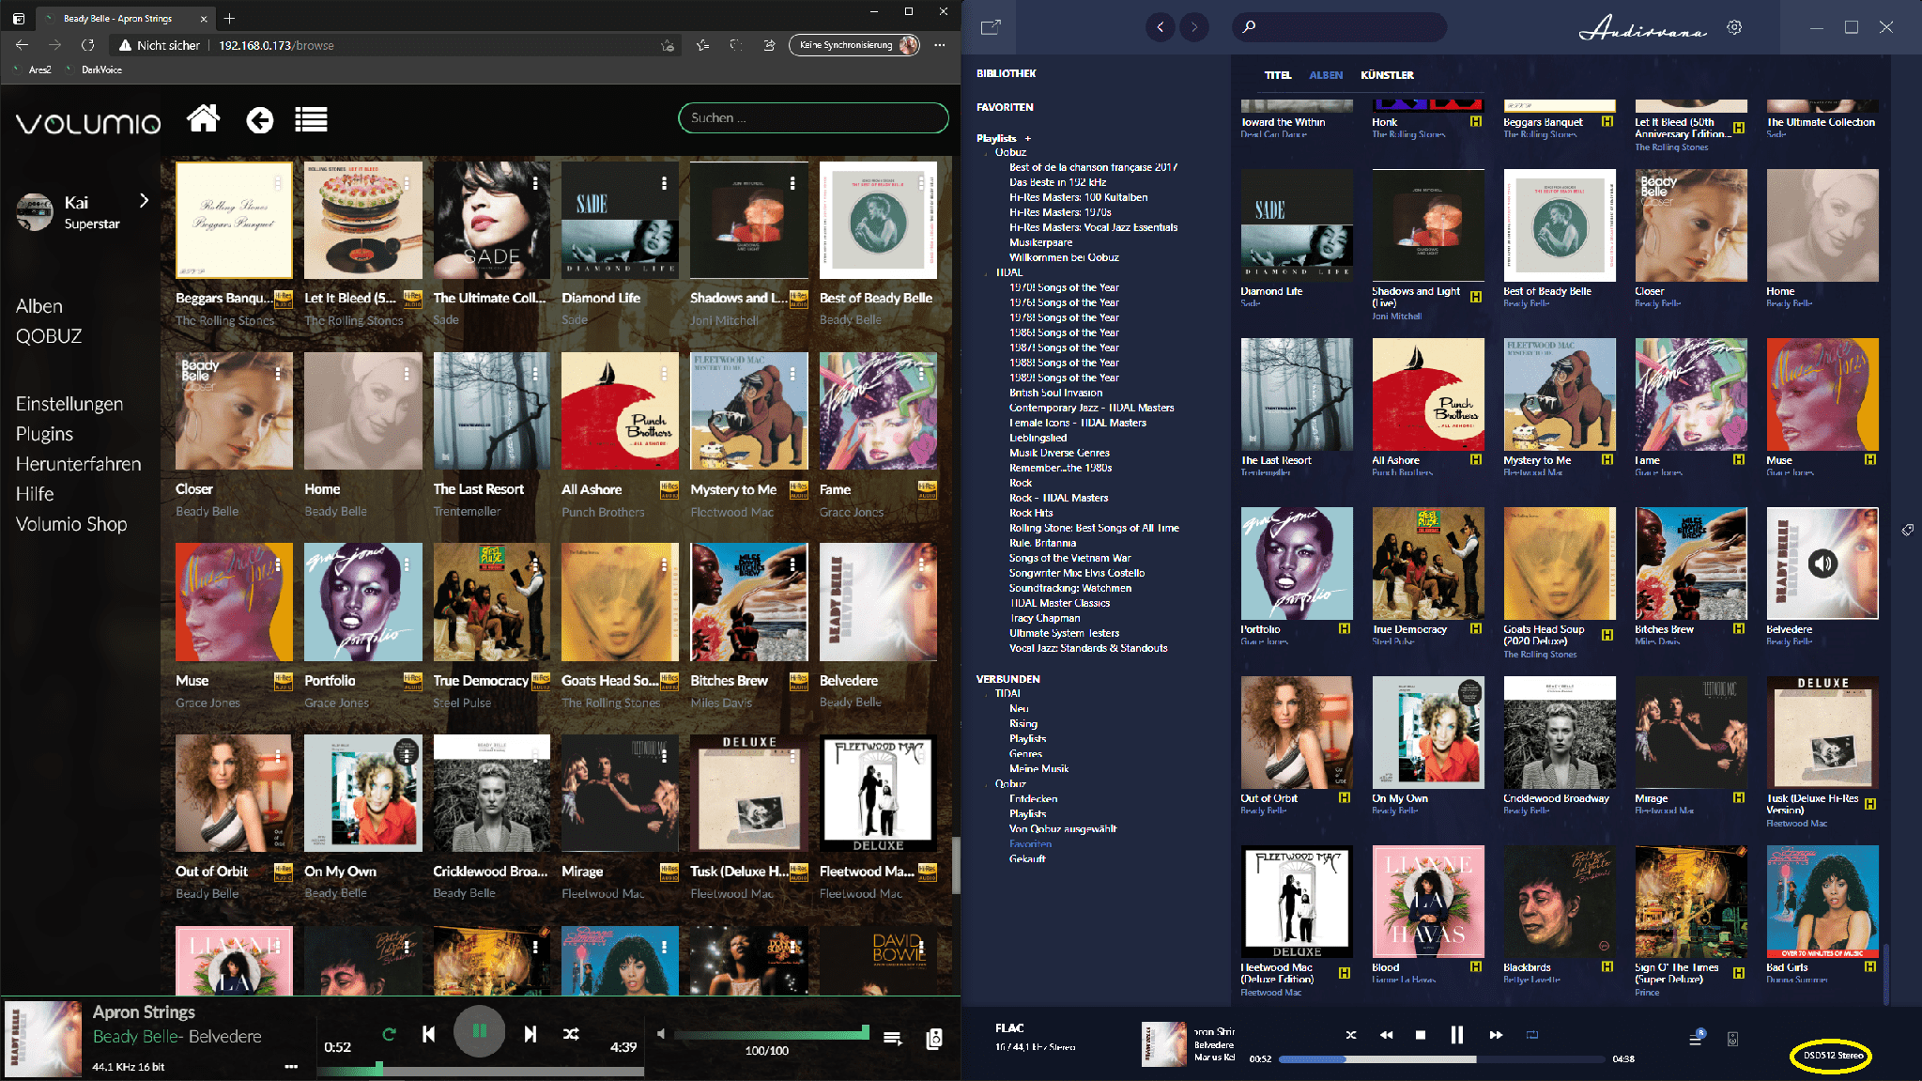Skip to next track in Volumio
Viewport: 1922px width, 1081px height.
coord(530,1033)
